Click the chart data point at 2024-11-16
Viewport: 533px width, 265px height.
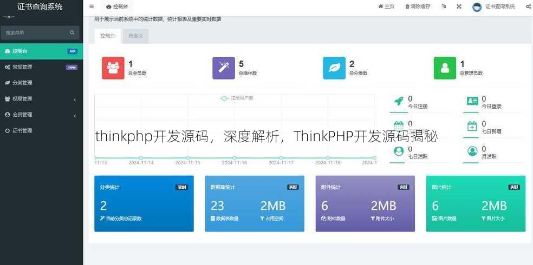tap(234, 158)
